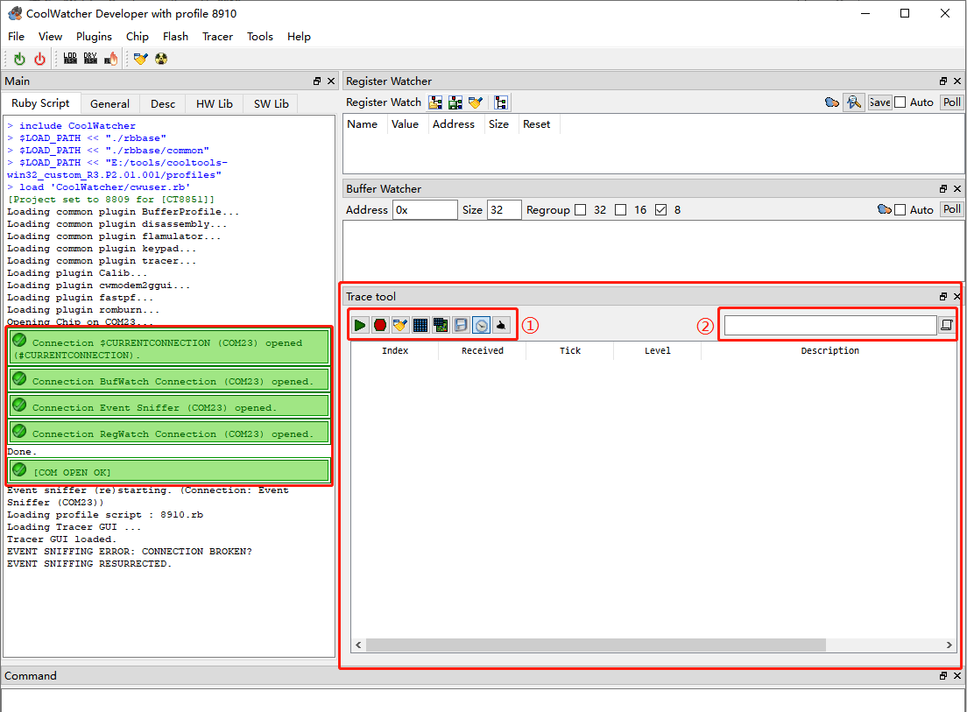Click the green power-on connect icon

click(x=20, y=59)
